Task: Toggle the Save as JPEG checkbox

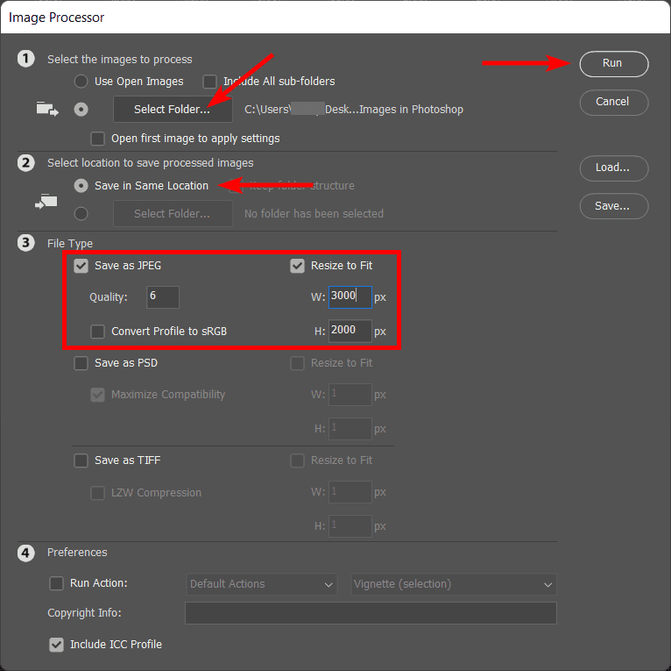Action: 81,266
